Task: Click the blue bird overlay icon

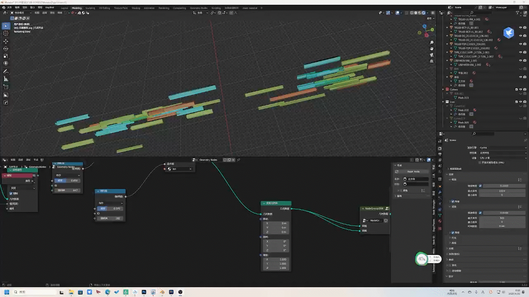Action: click(509, 33)
